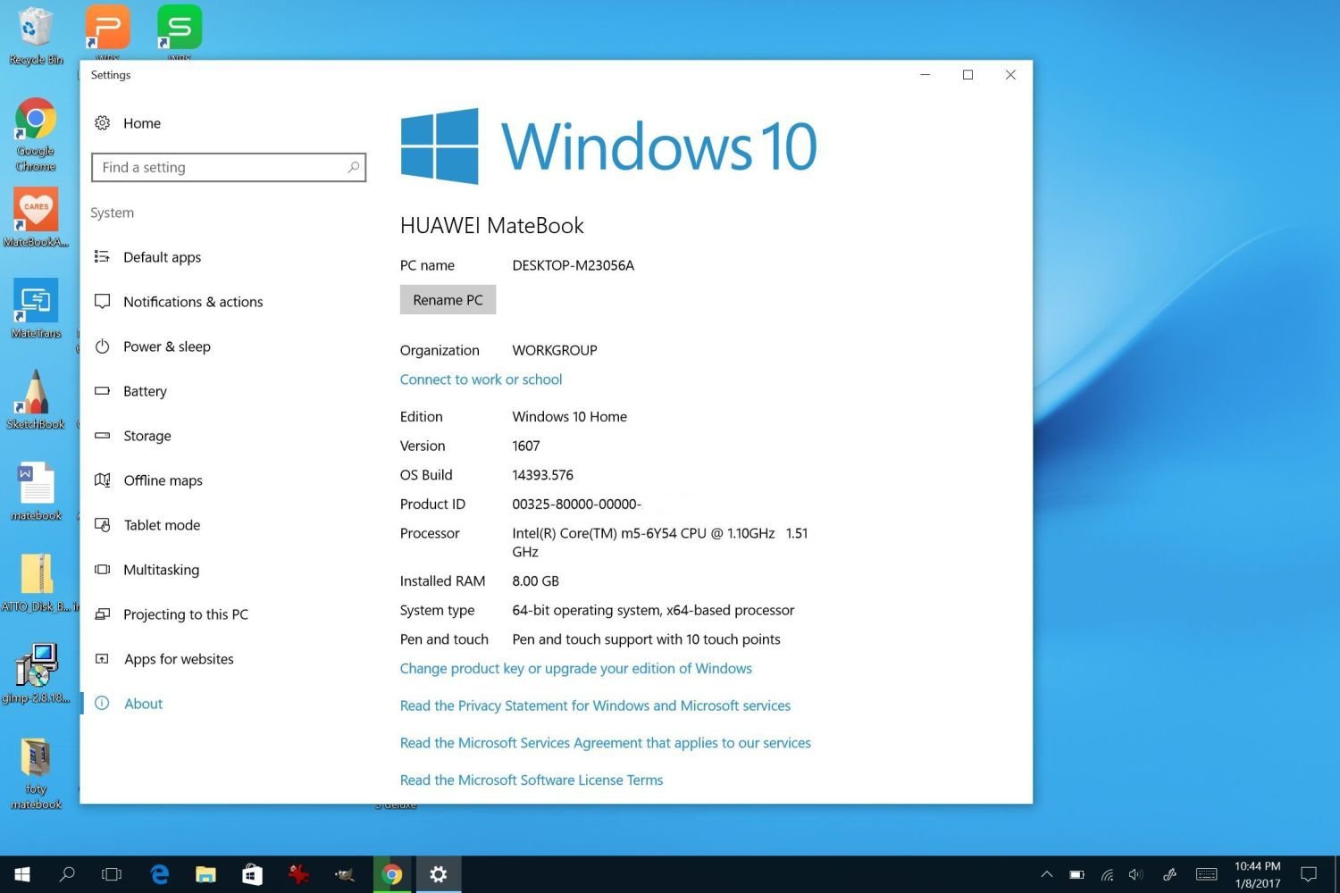This screenshot has width=1340, height=893.
Task: Click the Projecting to this PC icon
Action: click(103, 614)
